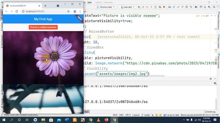
Task: Go to previous highlighted error arrow in editor
Action: 212,16
